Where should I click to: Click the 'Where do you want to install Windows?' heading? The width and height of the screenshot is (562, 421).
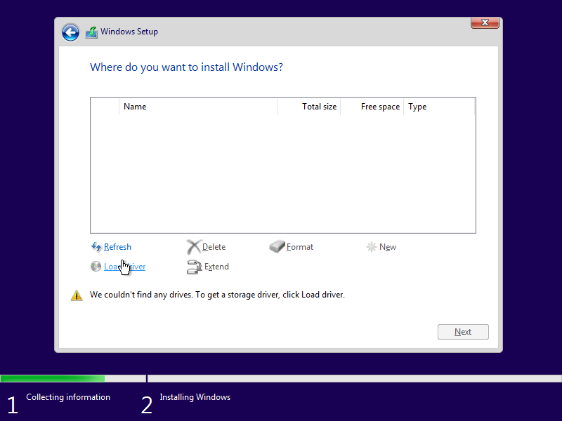pos(186,67)
